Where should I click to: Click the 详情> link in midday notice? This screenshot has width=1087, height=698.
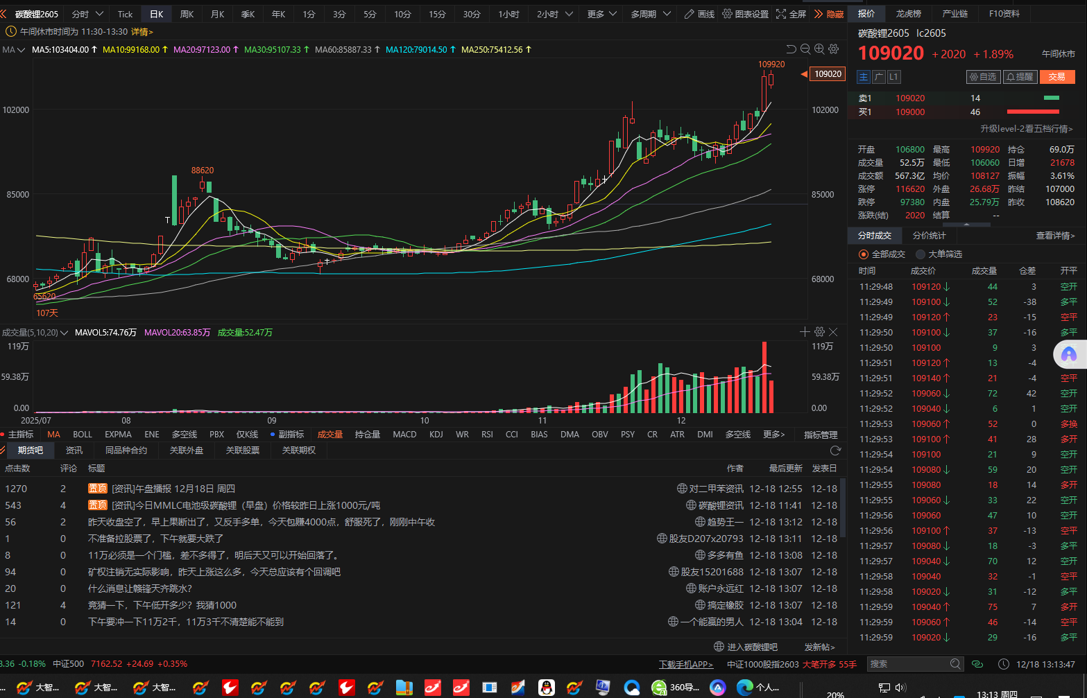[x=142, y=32]
